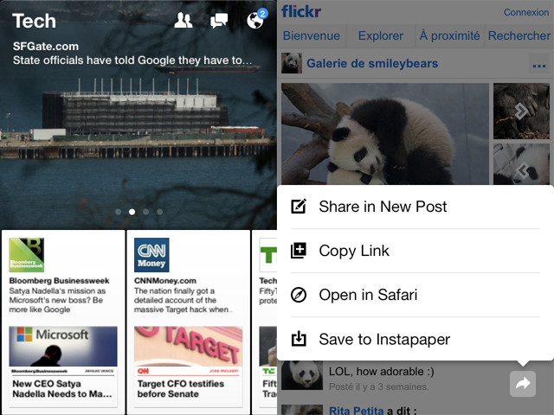Click the 'CNNMoney.com' source name
This screenshot has height=415, width=554.
click(165, 280)
